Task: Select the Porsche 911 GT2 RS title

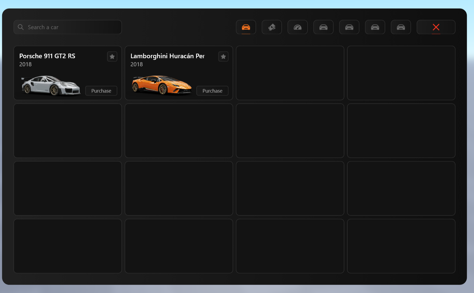Action: click(47, 56)
